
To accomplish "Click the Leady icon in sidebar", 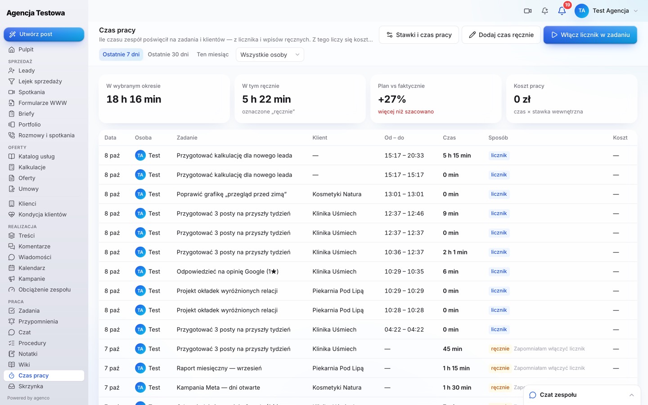I will coord(12,71).
